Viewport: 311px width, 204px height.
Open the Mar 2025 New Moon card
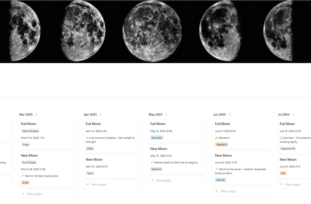[48, 169]
